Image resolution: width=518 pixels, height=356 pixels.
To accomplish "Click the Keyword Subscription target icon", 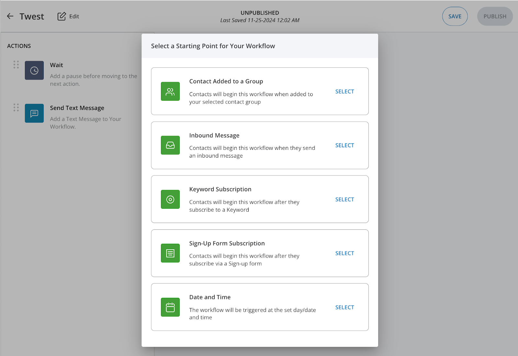I will [x=170, y=199].
